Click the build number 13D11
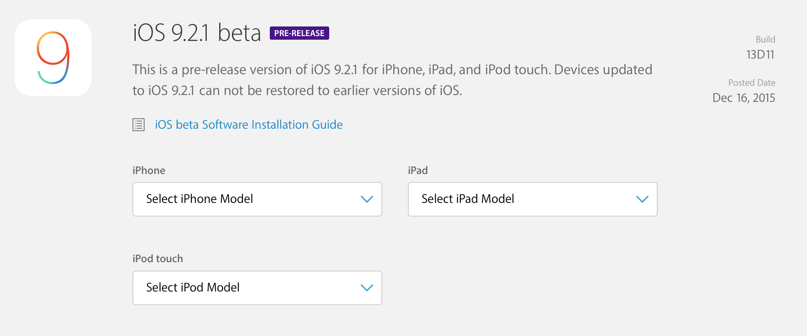807x336 pixels. coord(760,55)
